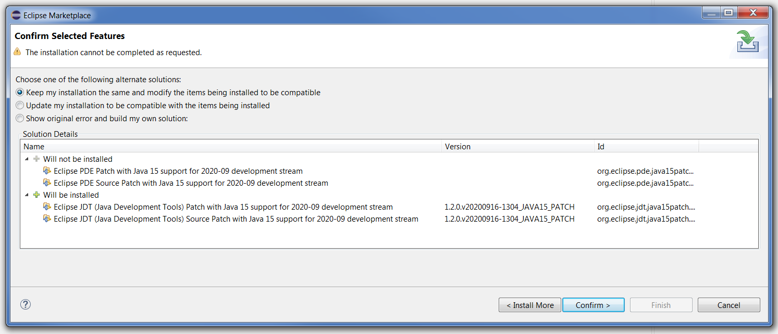Click the Eclipse logo in title bar
Screen dimensions: 778x334
coord(16,15)
